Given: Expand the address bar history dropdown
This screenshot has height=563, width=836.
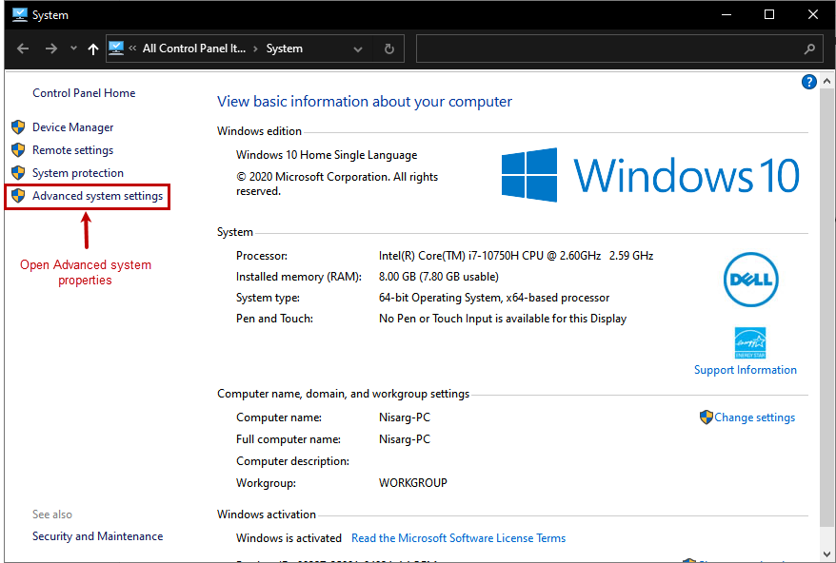Looking at the screenshot, I should click(x=358, y=49).
